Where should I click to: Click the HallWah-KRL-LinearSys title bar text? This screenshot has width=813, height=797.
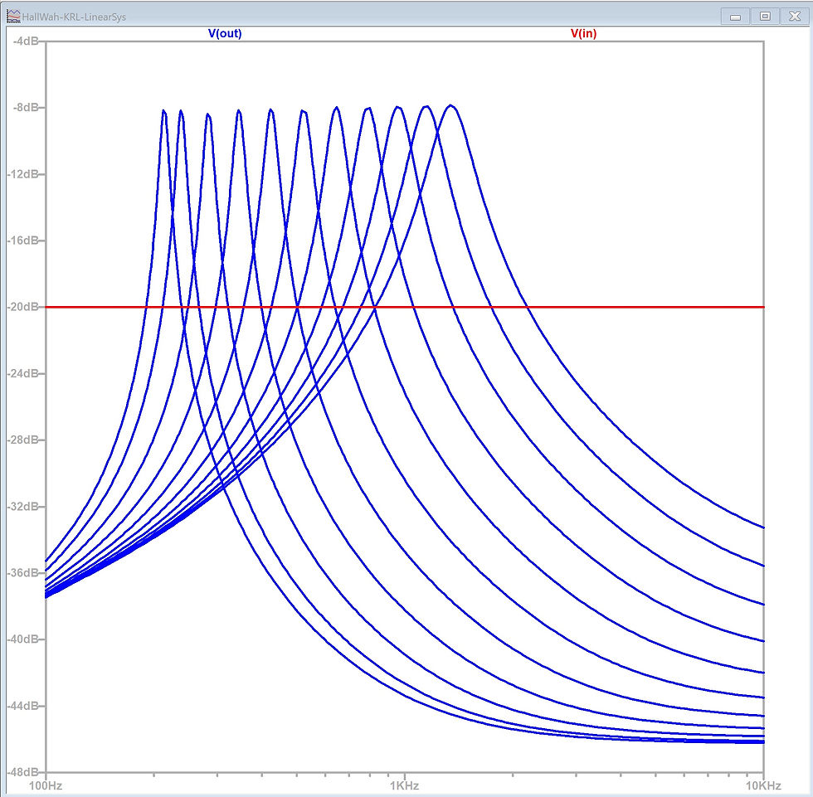click(75, 15)
